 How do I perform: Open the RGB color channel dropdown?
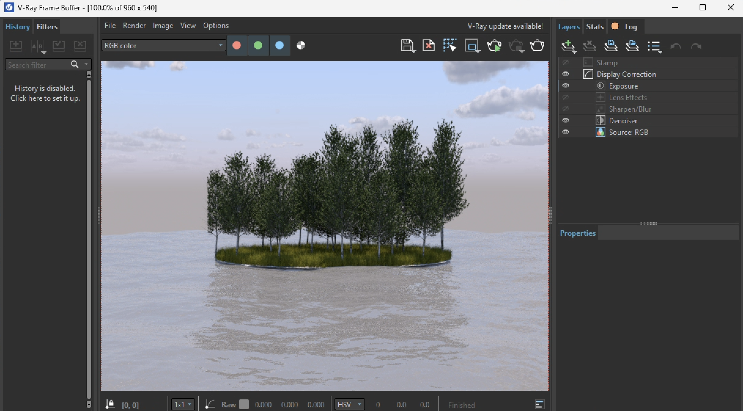163,45
